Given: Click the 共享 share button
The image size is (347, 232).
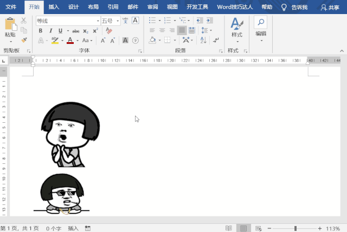Looking at the screenshot, I should (330, 8).
